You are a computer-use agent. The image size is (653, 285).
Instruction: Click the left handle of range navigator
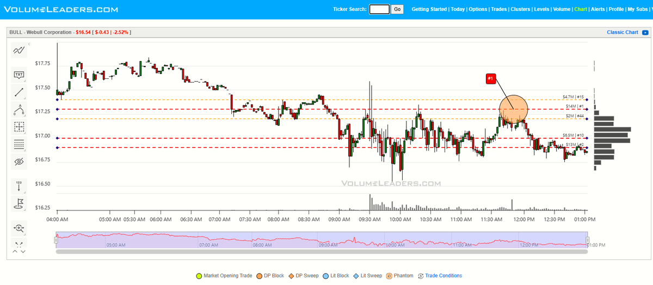click(x=56, y=239)
